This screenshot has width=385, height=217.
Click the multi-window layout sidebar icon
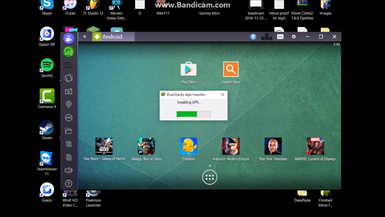click(x=69, y=65)
